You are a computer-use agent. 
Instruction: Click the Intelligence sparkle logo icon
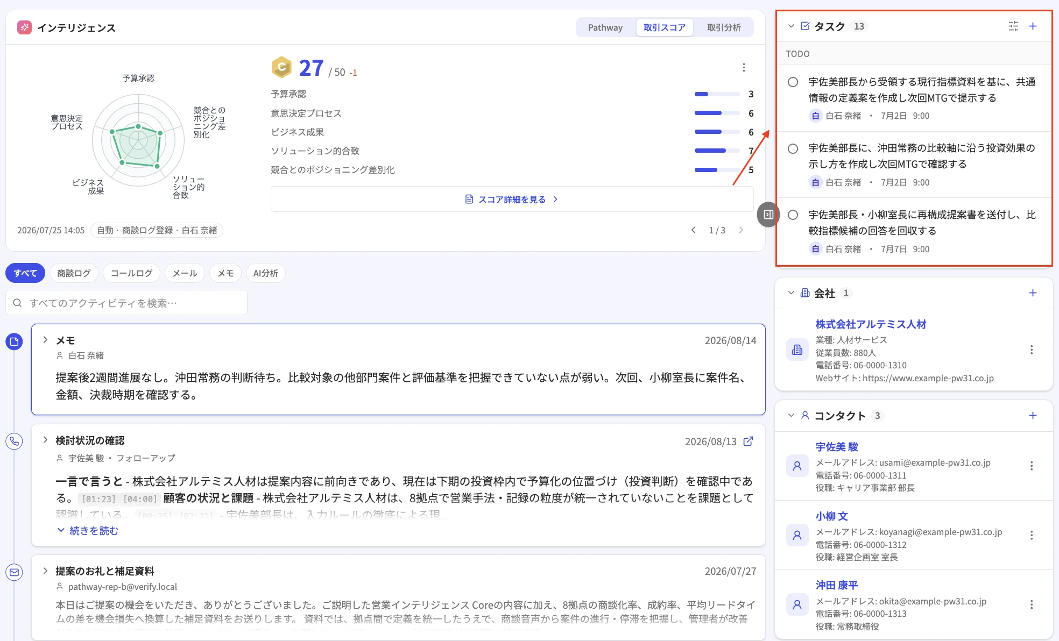[24, 27]
